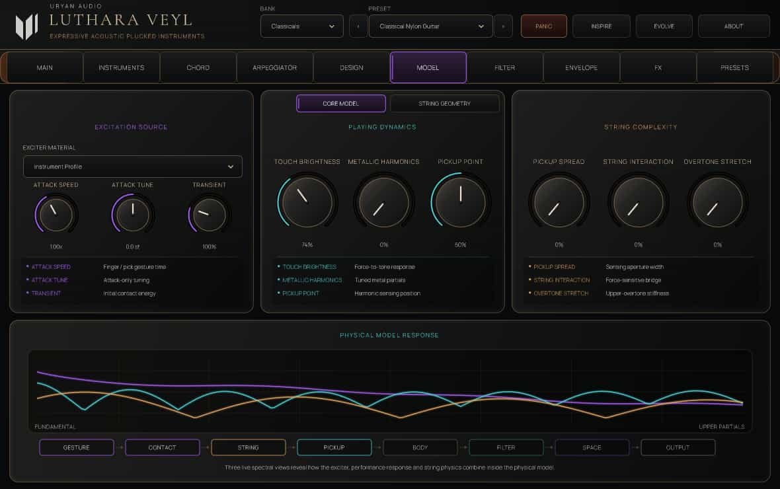Click the TRANSIENT legend entry
The width and height of the screenshot is (780, 489).
pyautogui.click(x=46, y=293)
